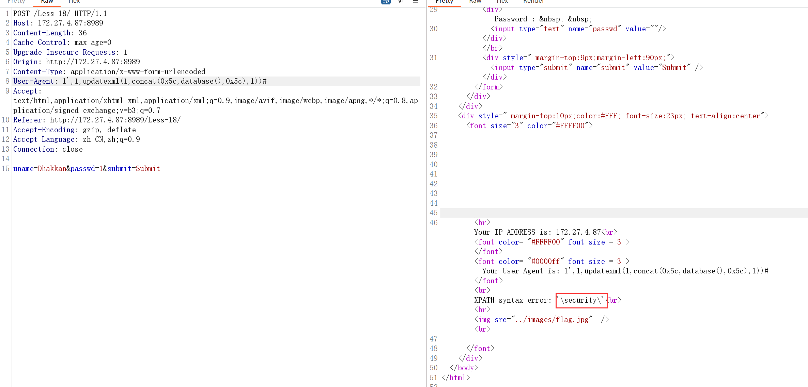Switch the response pane to the Raw tab
The height and width of the screenshot is (387, 808).
pyautogui.click(x=475, y=1)
